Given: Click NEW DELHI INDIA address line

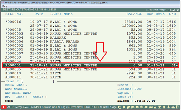Looking at the screenshot, I should pos(19,93).
